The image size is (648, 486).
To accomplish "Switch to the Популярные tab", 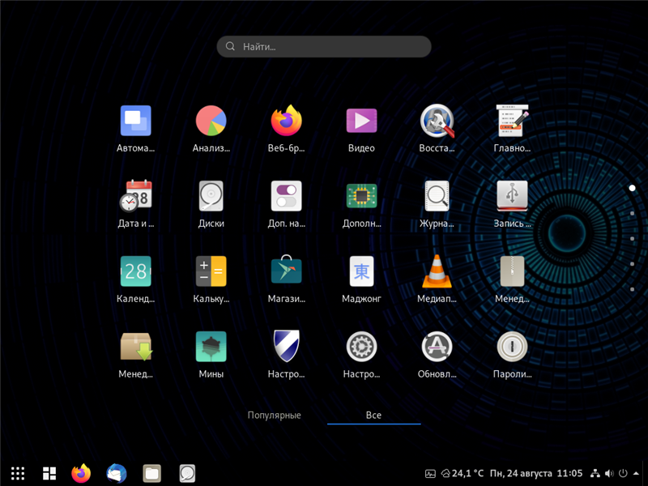I will (274, 415).
